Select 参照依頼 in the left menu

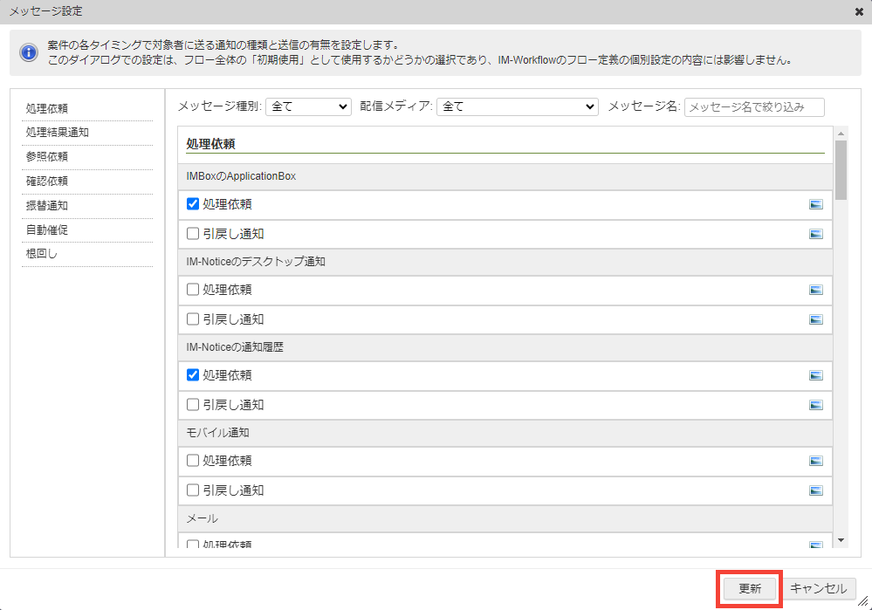tap(47, 157)
